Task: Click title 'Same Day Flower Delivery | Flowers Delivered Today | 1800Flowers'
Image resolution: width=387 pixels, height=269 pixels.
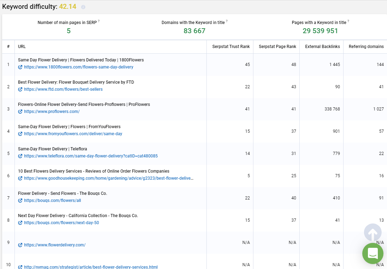Action: point(81,60)
